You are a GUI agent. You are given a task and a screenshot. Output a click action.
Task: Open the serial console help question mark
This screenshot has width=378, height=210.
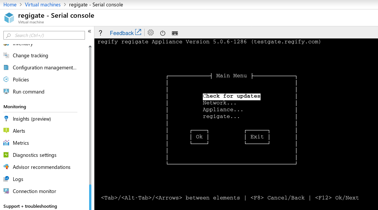pyautogui.click(x=100, y=33)
